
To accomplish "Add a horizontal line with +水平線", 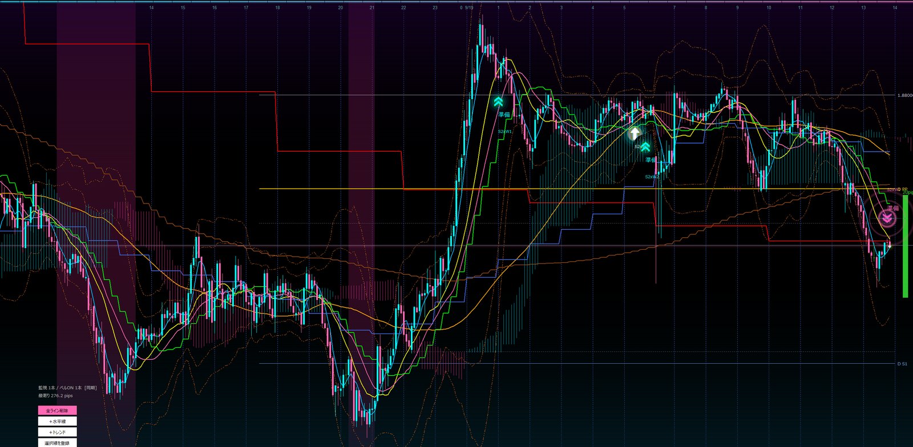I will click(57, 421).
